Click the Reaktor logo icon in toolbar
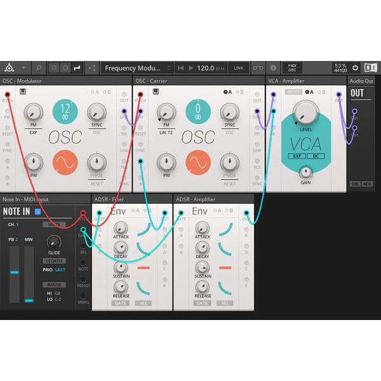This screenshot has height=381, width=381. pos(9,68)
